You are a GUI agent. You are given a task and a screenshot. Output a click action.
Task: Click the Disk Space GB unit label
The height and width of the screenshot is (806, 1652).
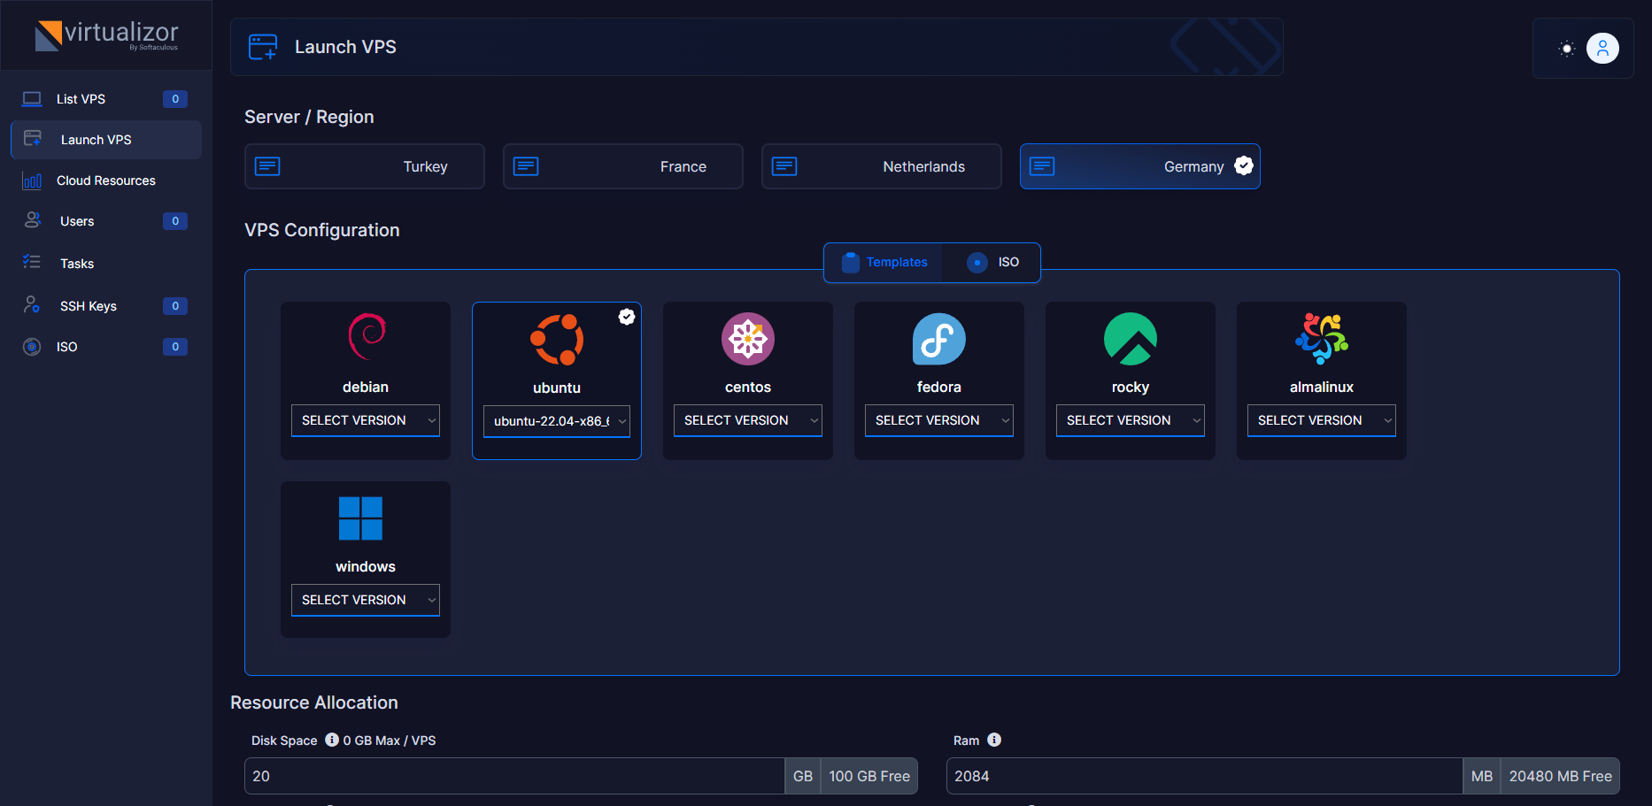pos(803,776)
